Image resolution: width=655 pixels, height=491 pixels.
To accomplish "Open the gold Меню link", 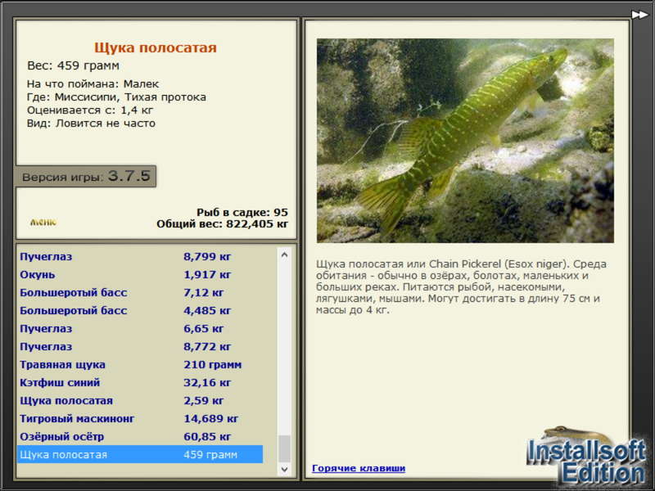I will pyautogui.click(x=43, y=222).
